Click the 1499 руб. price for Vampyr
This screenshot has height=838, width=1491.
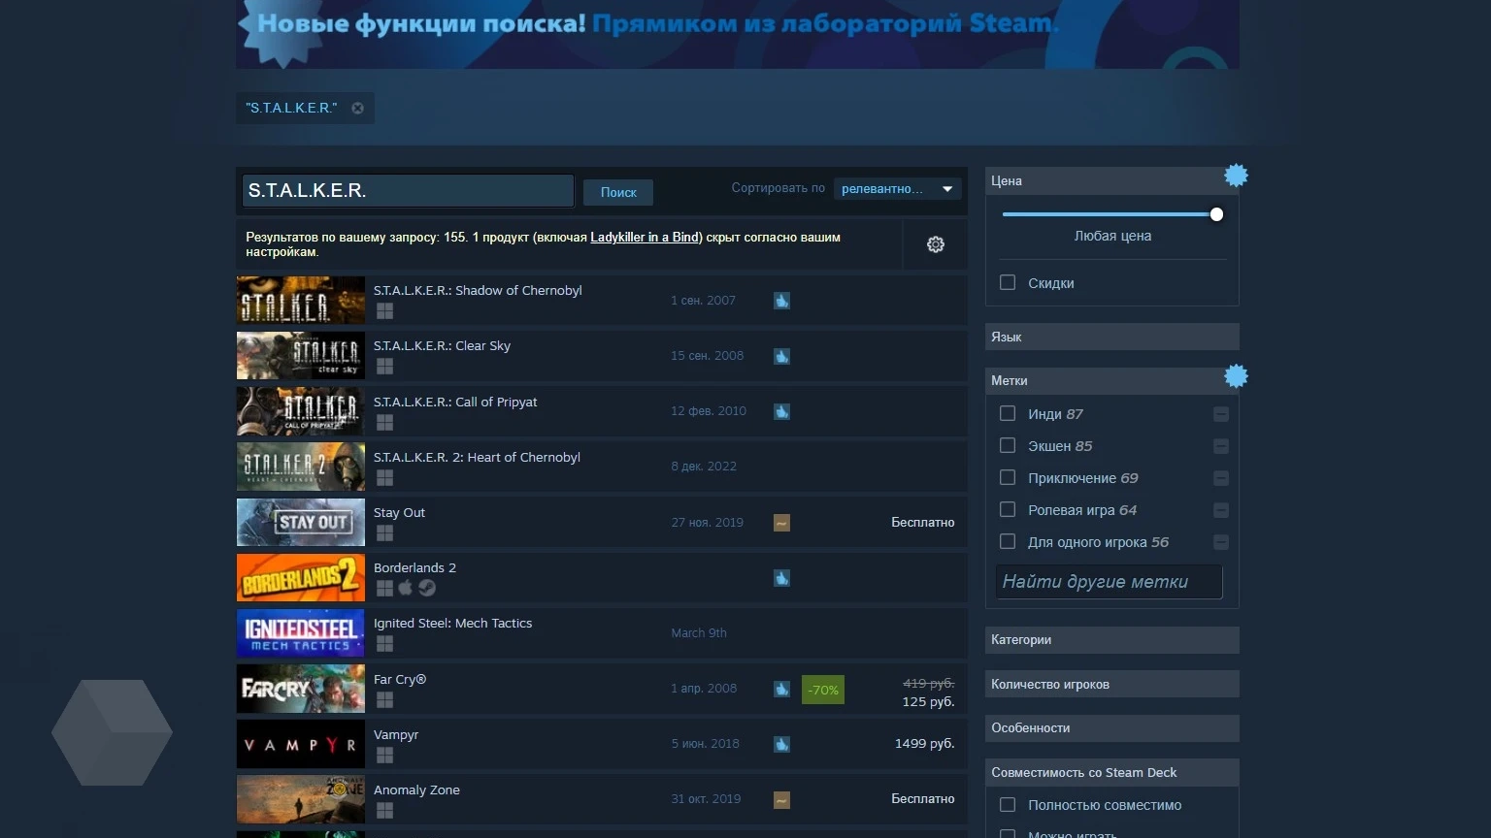click(924, 744)
